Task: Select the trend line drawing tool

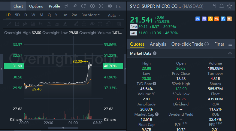Action: [x=9, y=24]
